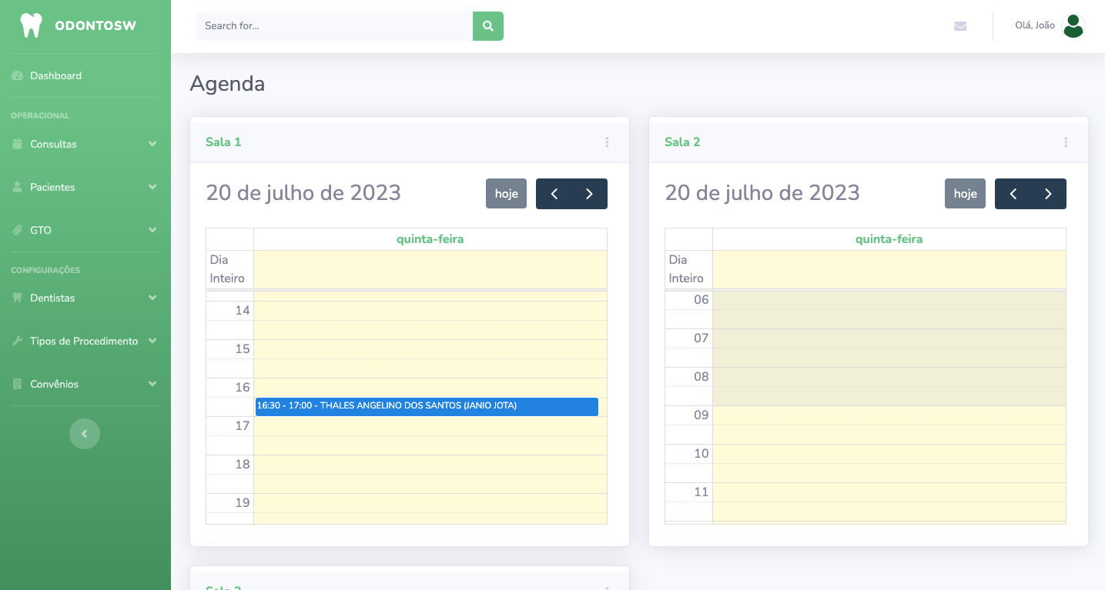Collapse the sidebar with round arrow button

click(x=85, y=434)
